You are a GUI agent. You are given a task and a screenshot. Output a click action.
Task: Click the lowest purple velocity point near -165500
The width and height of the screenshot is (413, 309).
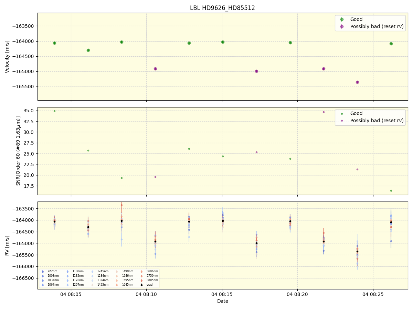[x=357, y=82]
